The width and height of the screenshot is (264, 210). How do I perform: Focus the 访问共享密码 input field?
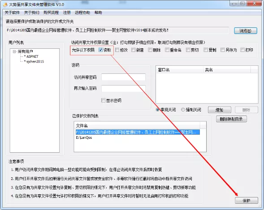pos(123,77)
